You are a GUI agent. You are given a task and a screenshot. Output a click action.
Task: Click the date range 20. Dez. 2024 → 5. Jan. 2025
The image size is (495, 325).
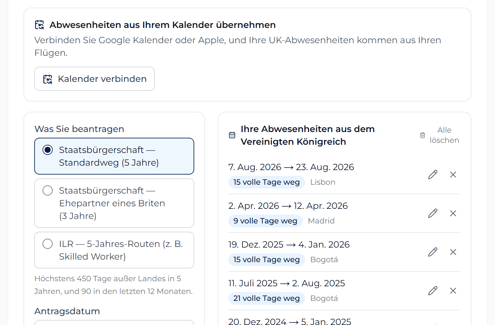(x=290, y=321)
